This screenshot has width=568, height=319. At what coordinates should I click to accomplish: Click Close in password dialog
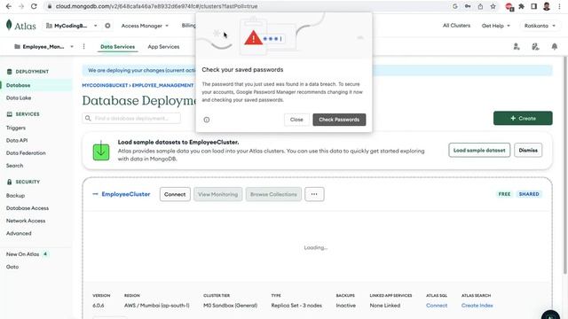pyautogui.click(x=296, y=120)
